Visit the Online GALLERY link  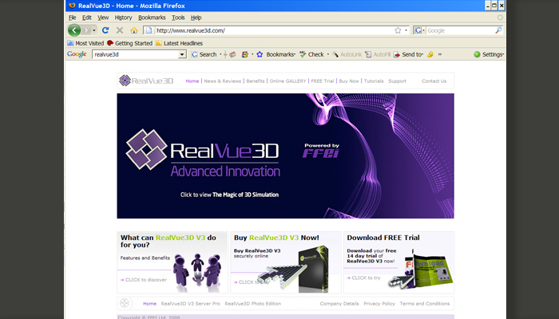[287, 81]
